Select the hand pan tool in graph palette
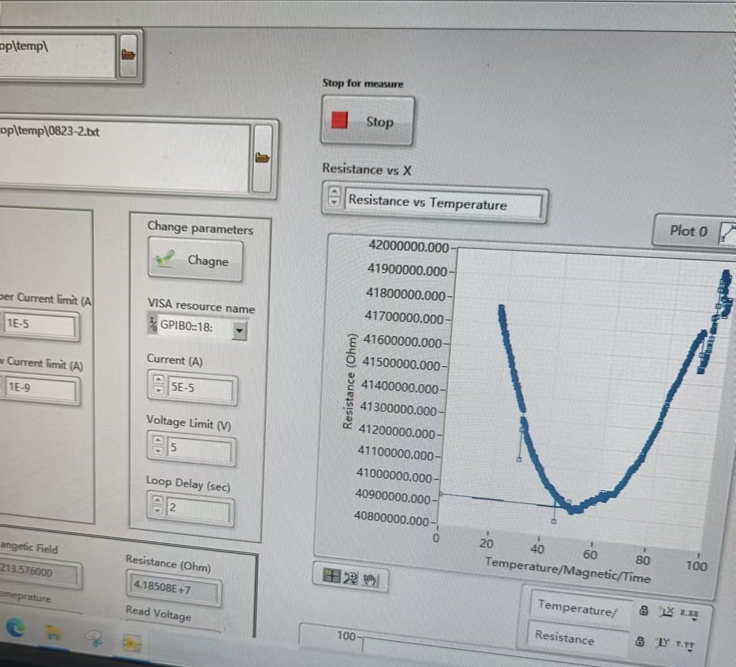Viewport: 736px width, 667px height. (370, 580)
